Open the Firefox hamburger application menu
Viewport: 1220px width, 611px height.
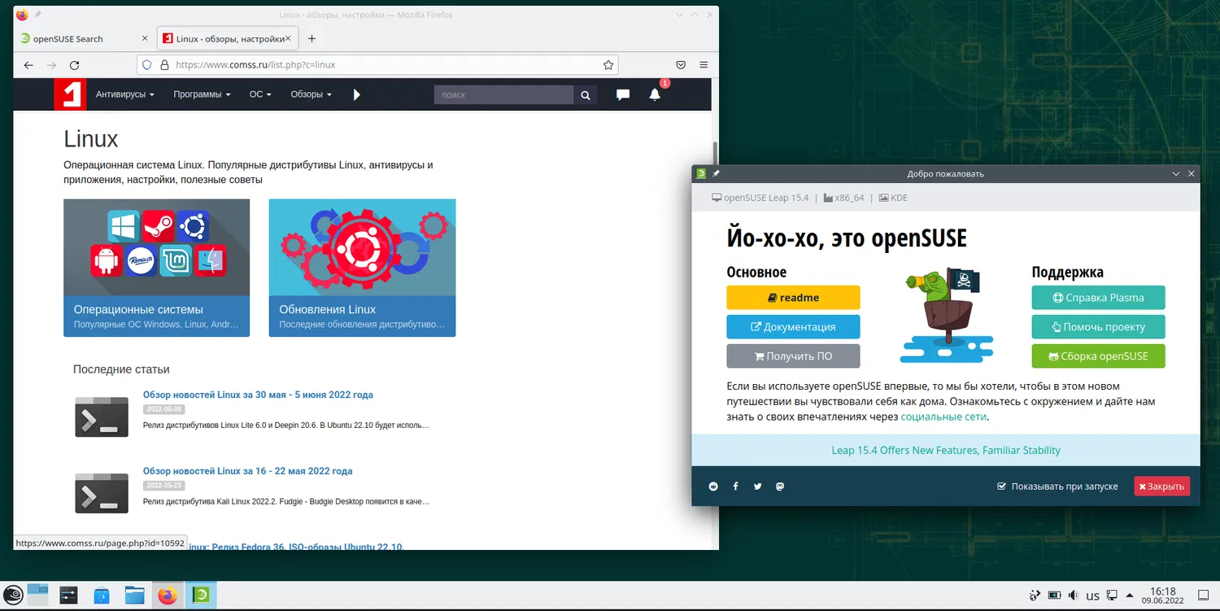(x=704, y=65)
